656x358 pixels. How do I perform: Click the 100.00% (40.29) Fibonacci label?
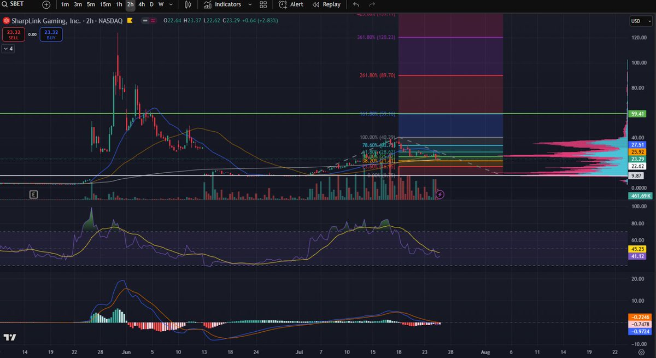pyautogui.click(x=378, y=137)
